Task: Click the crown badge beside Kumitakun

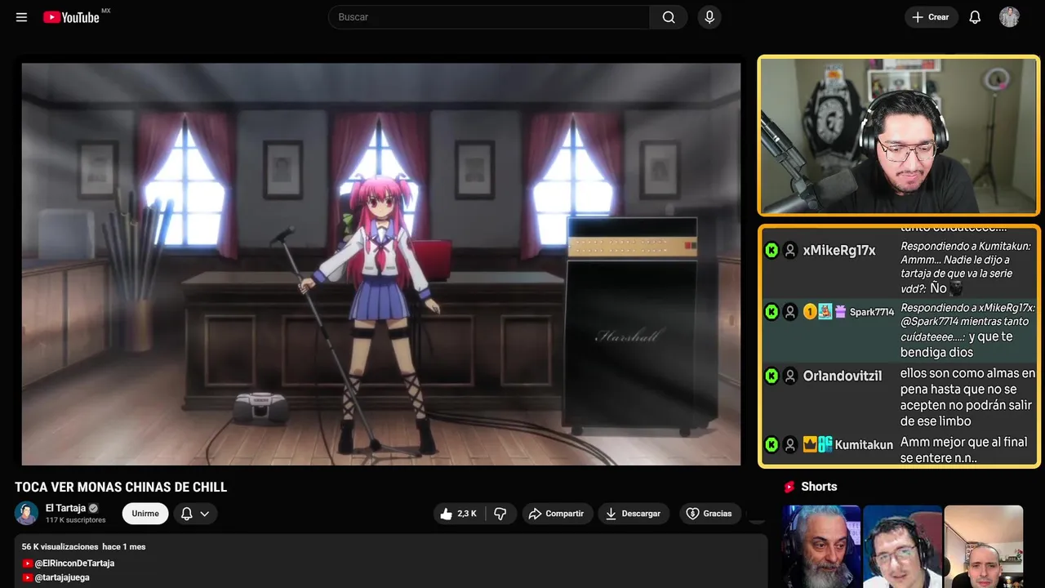Action: 810,445
